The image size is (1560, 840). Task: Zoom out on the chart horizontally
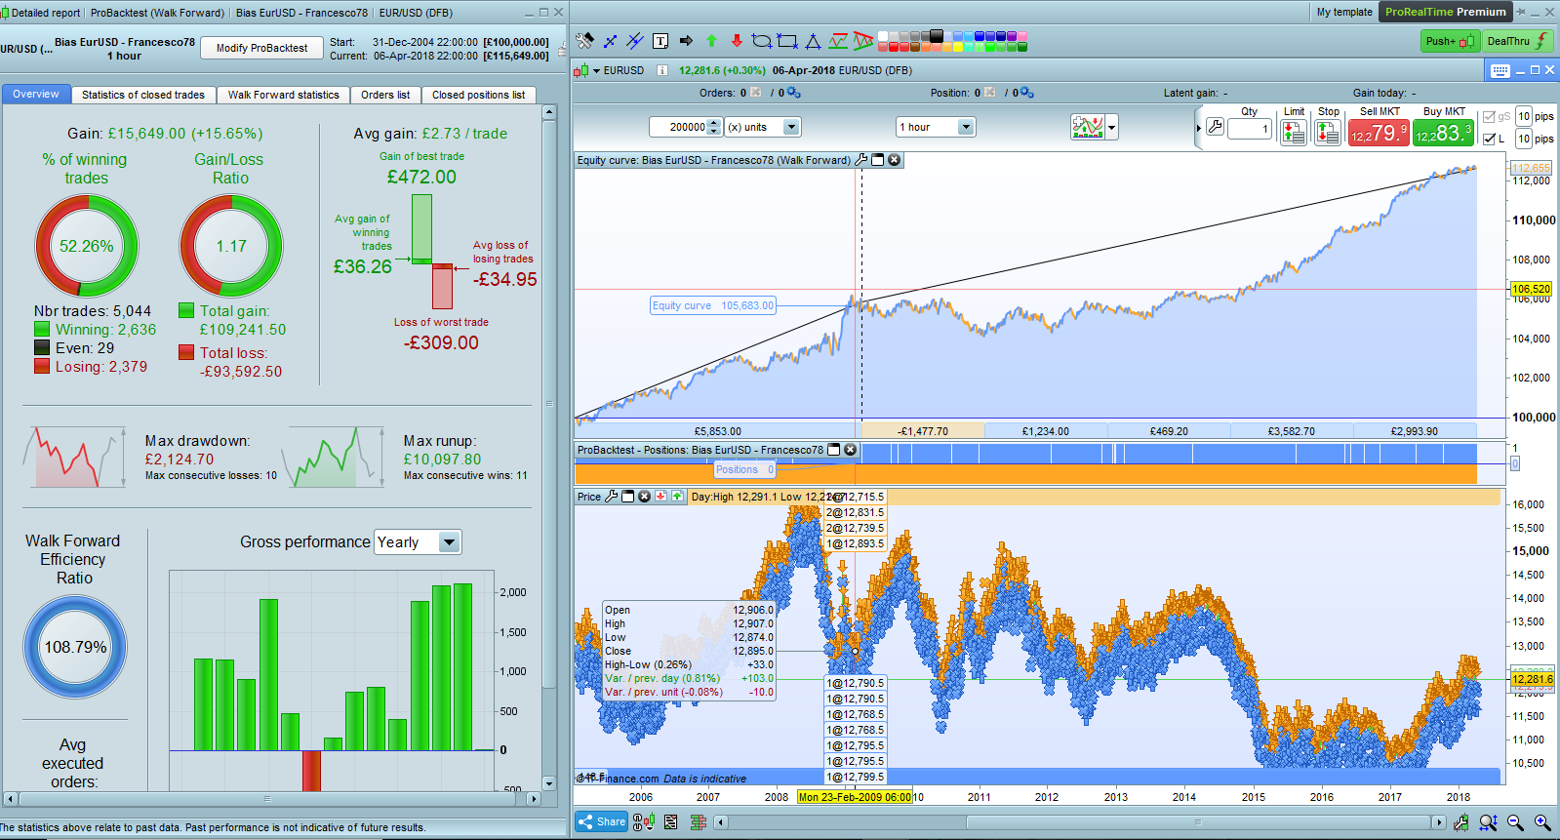pyautogui.click(x=1515, y=822)
